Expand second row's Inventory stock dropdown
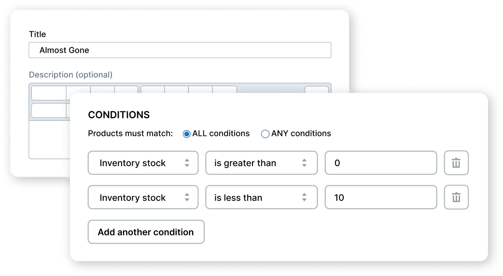 tap(143, 197)
